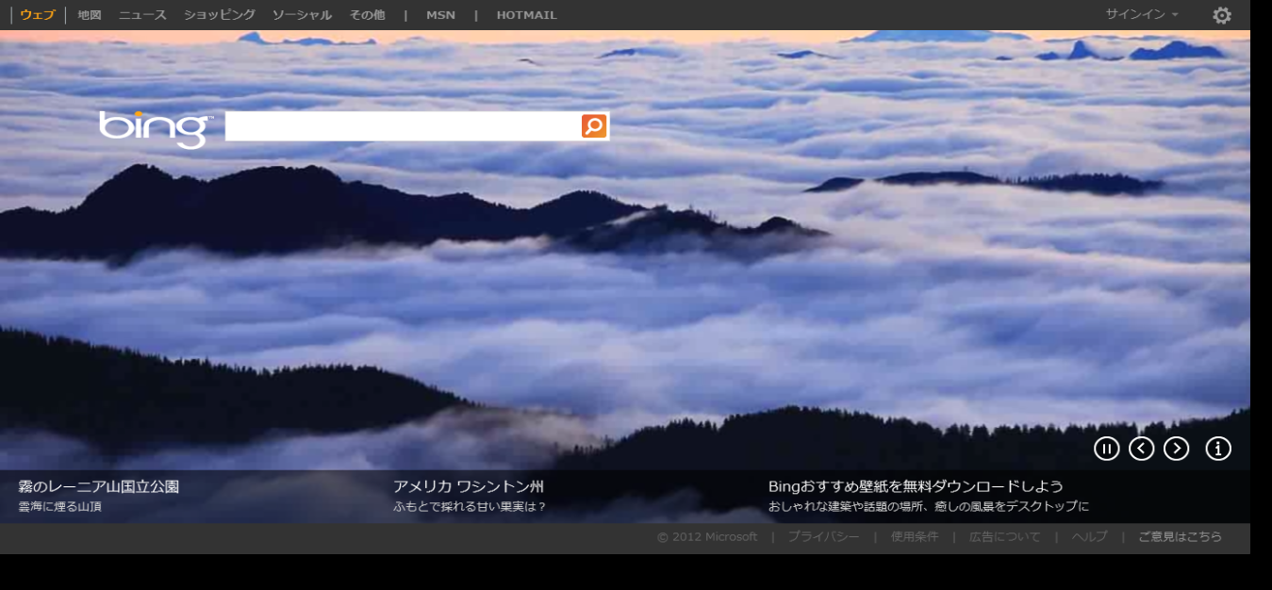Select the ウェブ tab

(38, 15)
